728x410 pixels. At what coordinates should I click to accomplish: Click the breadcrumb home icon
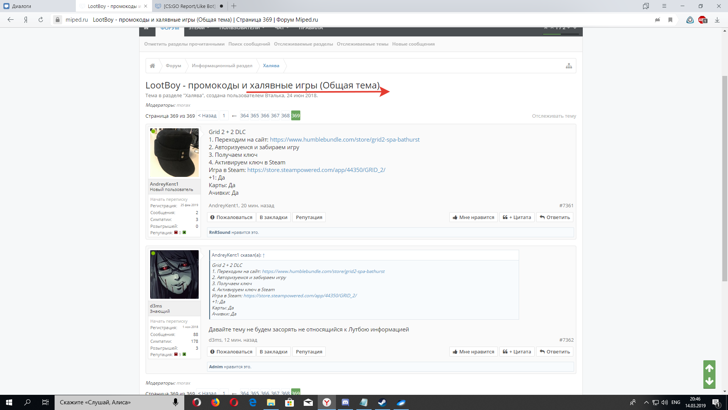coord(152,66)
